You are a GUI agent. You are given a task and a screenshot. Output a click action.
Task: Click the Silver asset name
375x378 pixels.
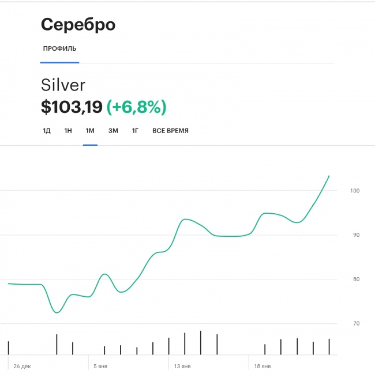(x=63, y=85)
